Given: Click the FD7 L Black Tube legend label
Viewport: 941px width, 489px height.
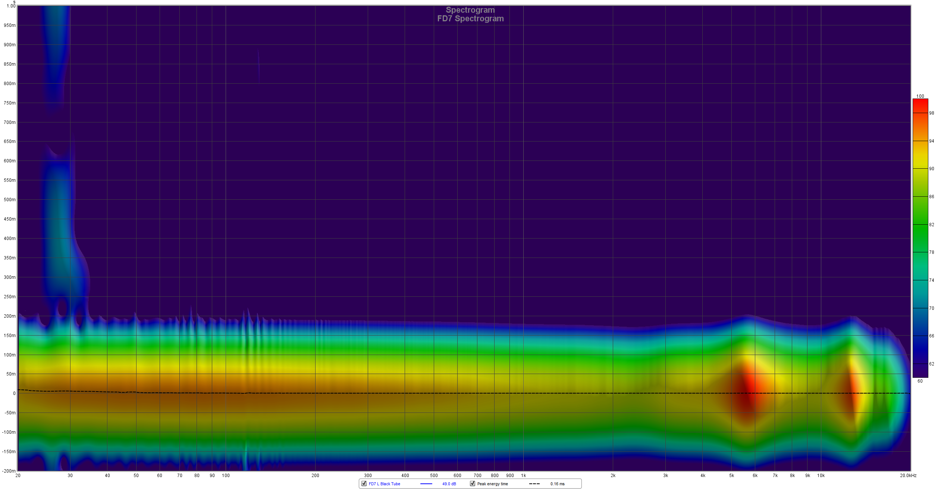Looking at the screenshot, I should coord(384,484).
